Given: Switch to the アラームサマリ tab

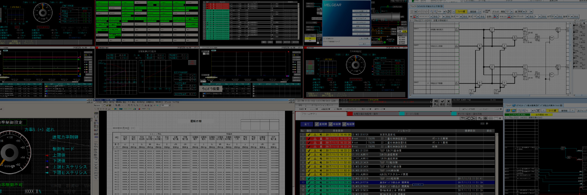Looking at the screenshot, I should coord(310,114).
